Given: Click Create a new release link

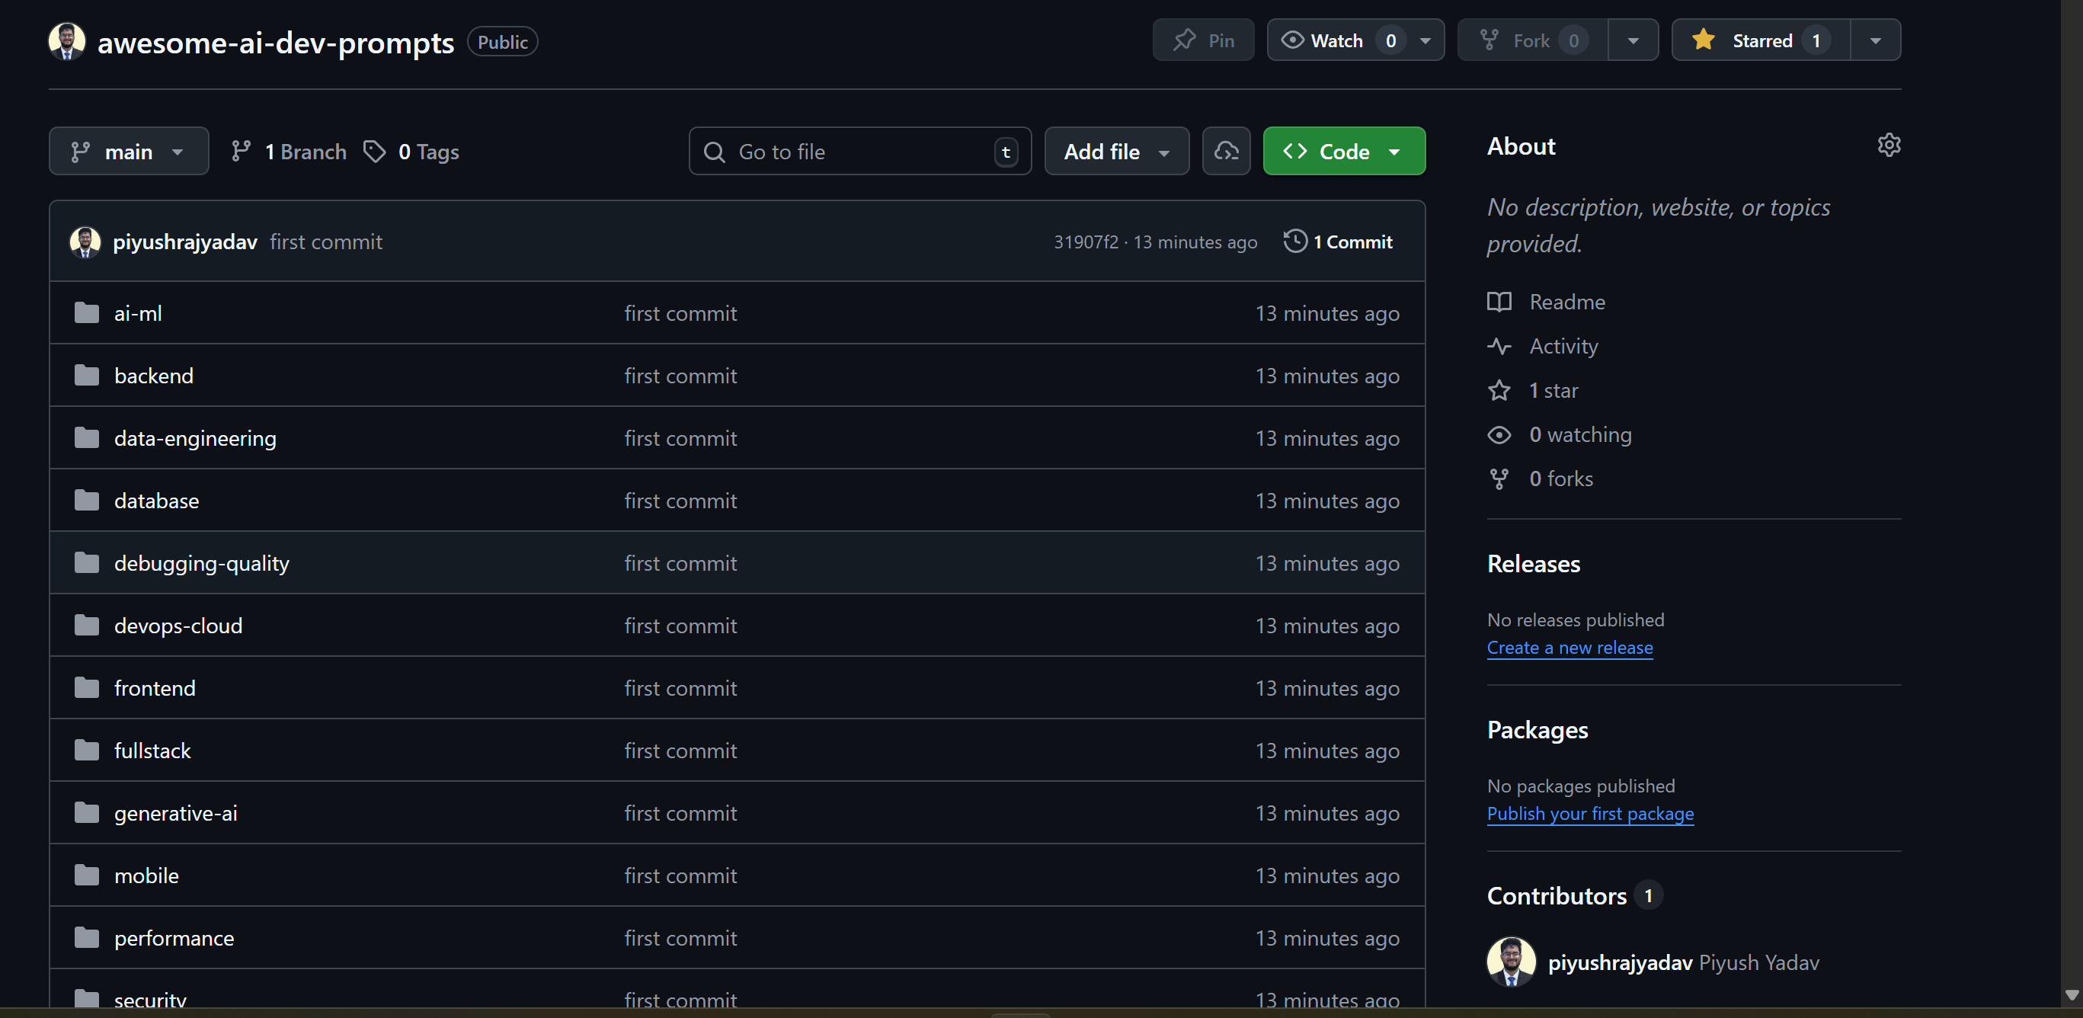Looking at the screenshot, I should (1569, 648).
